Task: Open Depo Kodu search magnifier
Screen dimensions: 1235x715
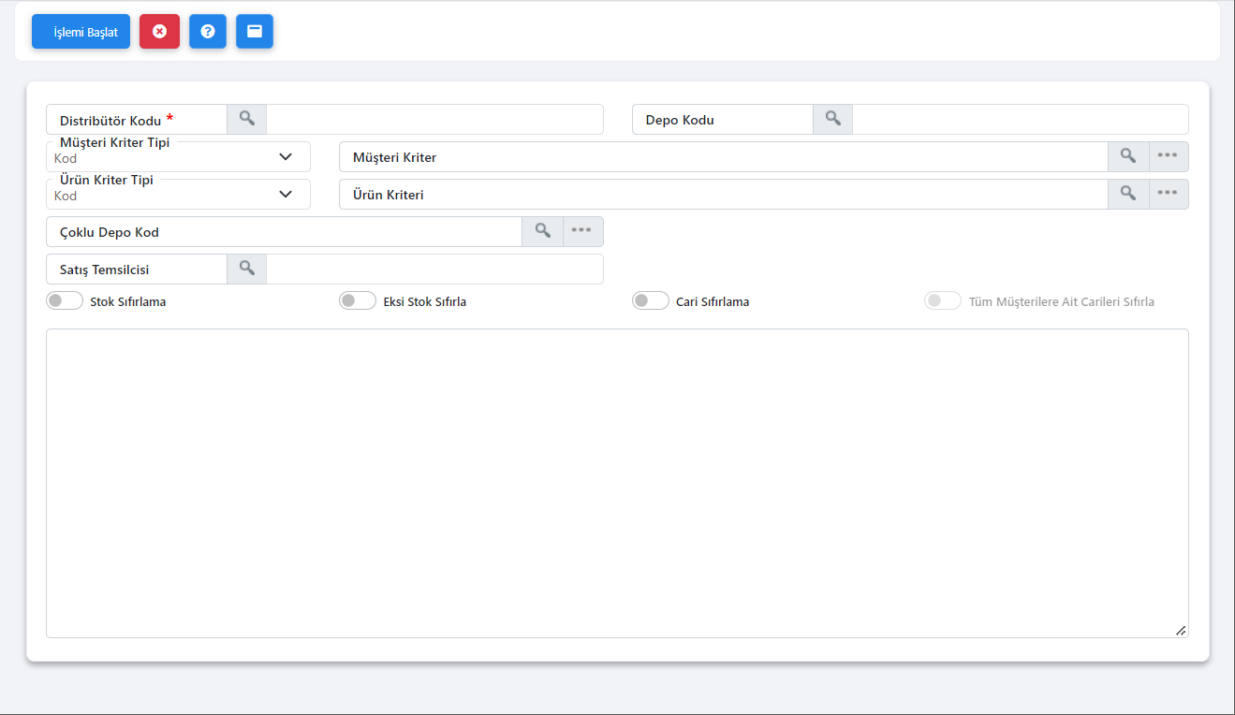Action: pos(832,119)
